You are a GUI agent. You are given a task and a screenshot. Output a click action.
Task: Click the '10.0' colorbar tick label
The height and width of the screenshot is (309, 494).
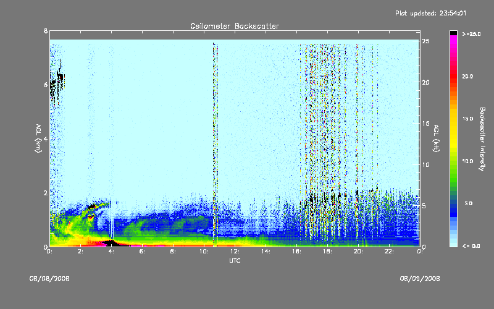[467, 161]
